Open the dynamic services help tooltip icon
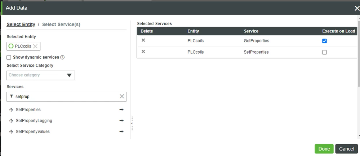 [62, 57]
